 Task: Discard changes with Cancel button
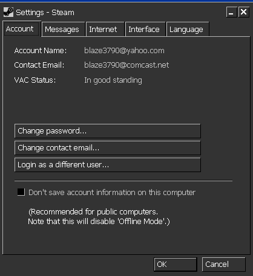[224, 265]
